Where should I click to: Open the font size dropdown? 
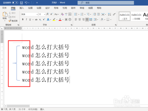(45, 15)
